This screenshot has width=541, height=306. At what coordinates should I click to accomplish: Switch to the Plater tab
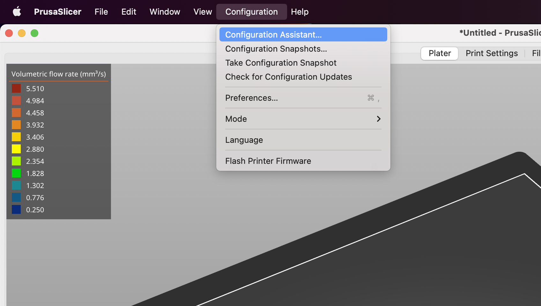440,53
